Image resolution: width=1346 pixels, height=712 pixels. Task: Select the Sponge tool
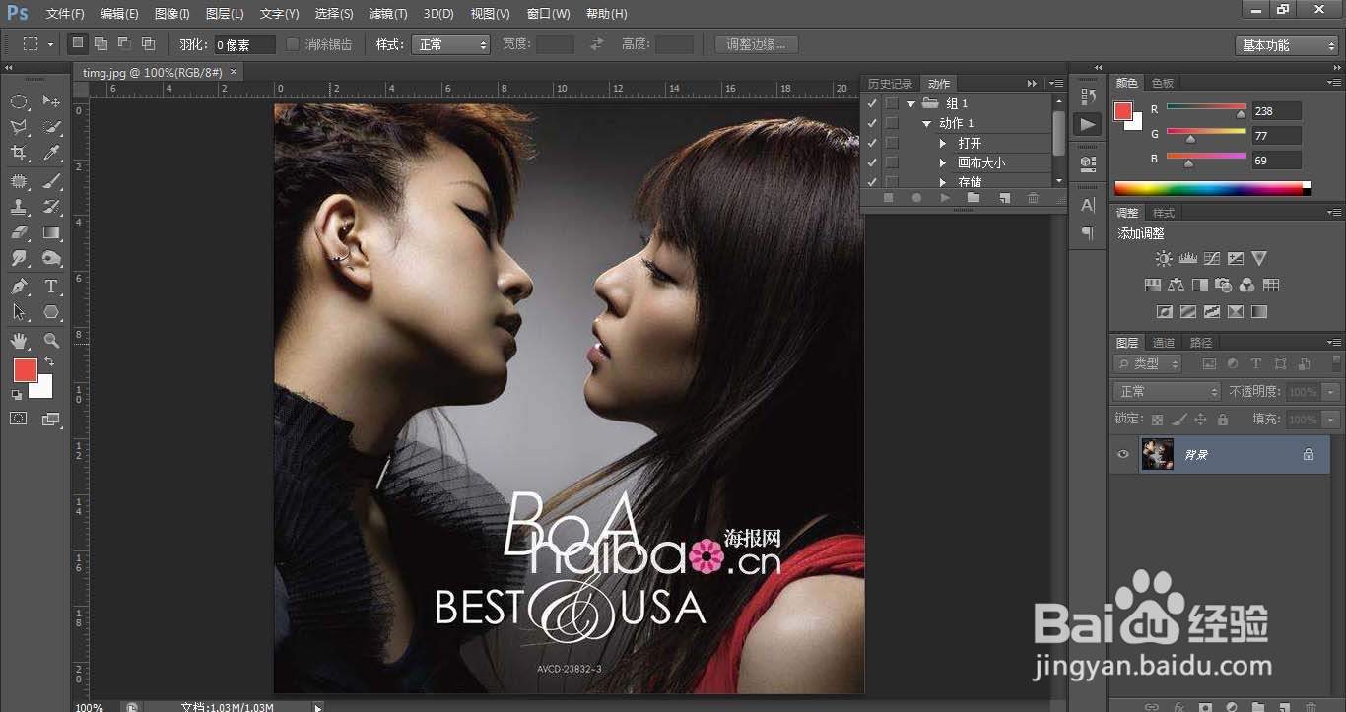tap(51, 258)
